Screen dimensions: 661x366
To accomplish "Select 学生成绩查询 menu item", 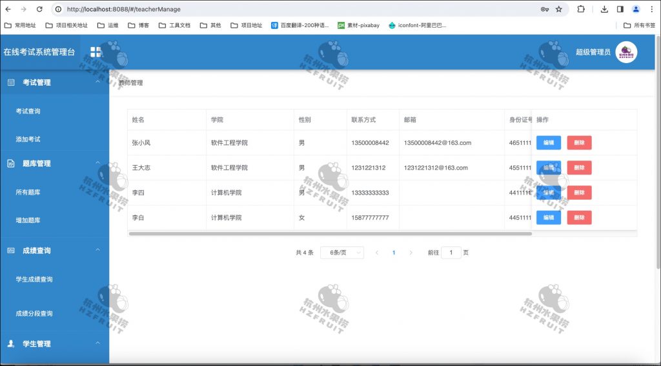I will (x=34, y=280).
